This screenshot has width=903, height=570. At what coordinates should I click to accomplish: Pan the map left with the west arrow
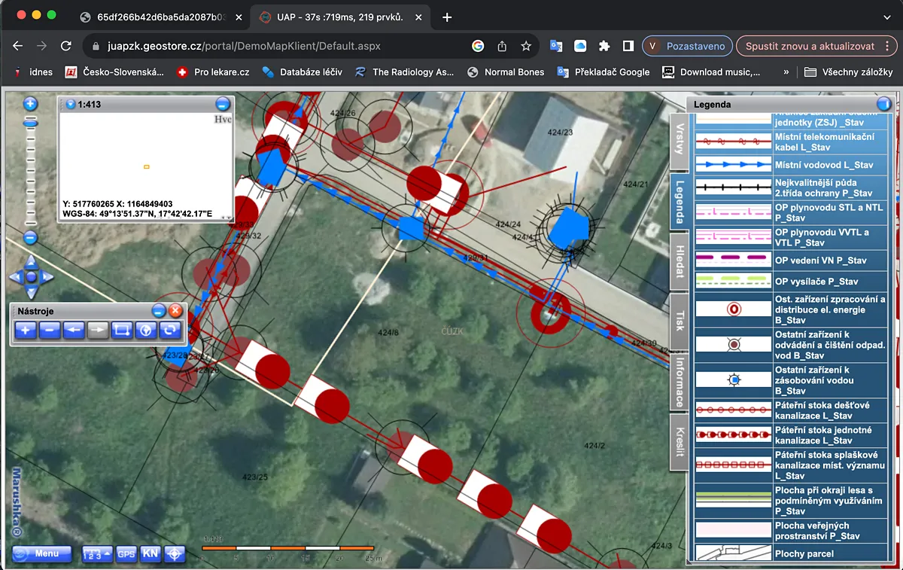pos(16,276)
